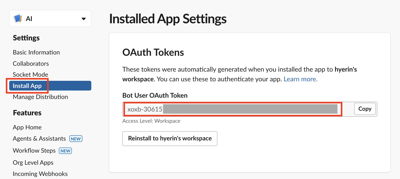Click the NEW badge beside Workflow Steps
The image size is (400, 179).
[65, 151]
